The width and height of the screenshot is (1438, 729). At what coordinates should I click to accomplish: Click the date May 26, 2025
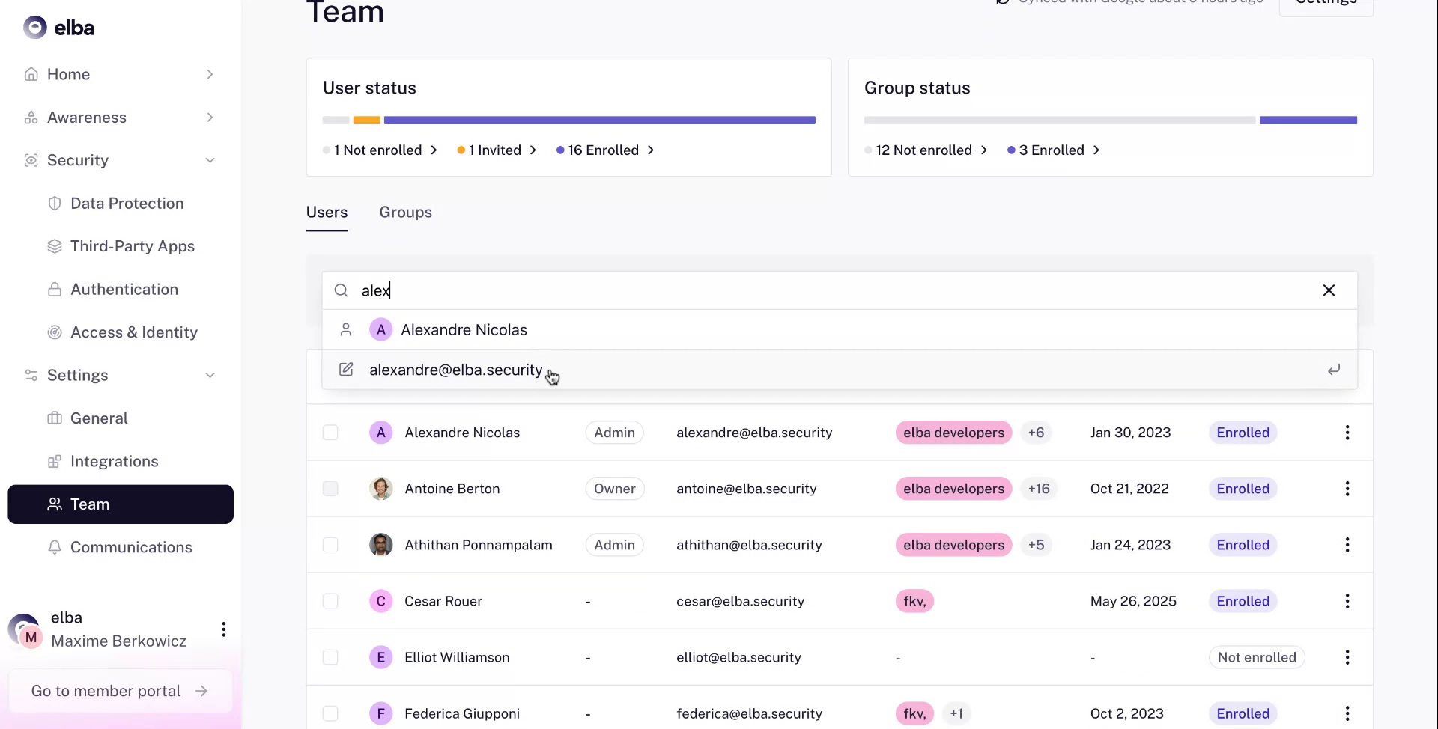pos(1133,601)
